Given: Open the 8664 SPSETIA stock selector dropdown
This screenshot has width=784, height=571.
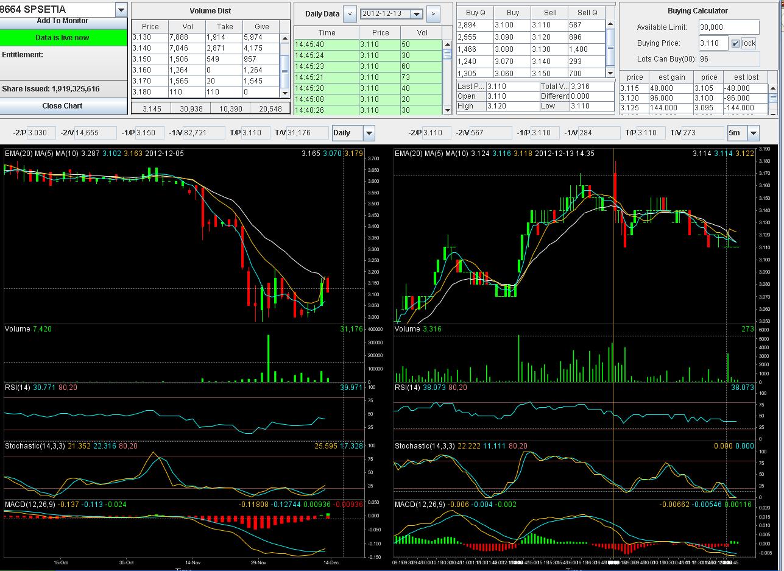Looking at the screenshot, I should click(121, 9).
